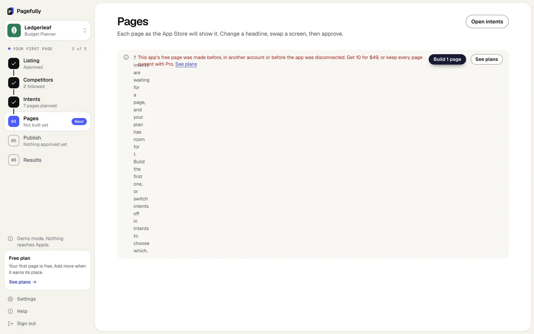Image resolution: width=534 pixels, height=334 pixels.
Task: Expand the Ledgerleaf app switcher chevron
Action: 85,30
